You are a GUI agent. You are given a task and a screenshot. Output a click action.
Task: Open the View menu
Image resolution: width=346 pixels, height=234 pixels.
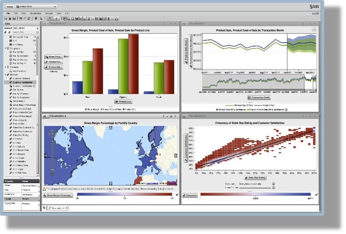pos(59,13)
